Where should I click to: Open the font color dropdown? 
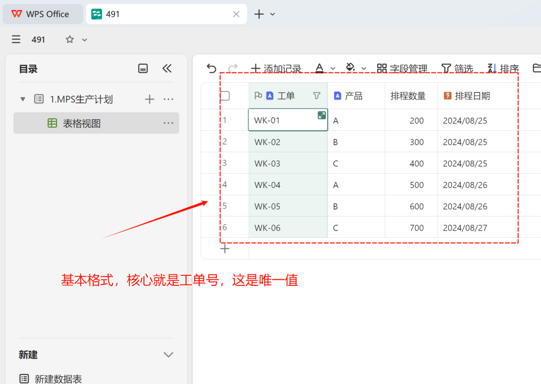click(x=333, y=69)
